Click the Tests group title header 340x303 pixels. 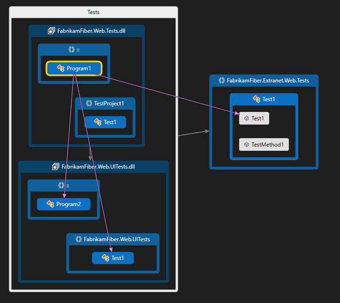93,12
